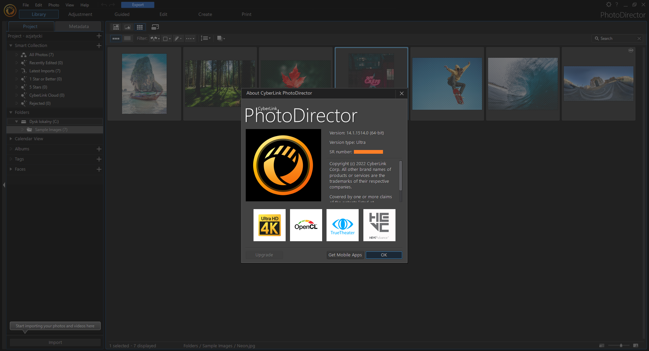This screenshot has width=649, height=351.
Task: Open the View menu
Action: pos(70,5)
